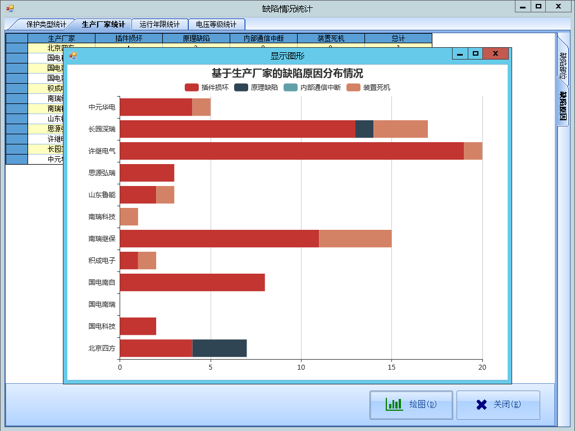Viewport: 575px width, 431px height.
Task: Click the 山东鲁能 axis label
Action: (102, 195)
